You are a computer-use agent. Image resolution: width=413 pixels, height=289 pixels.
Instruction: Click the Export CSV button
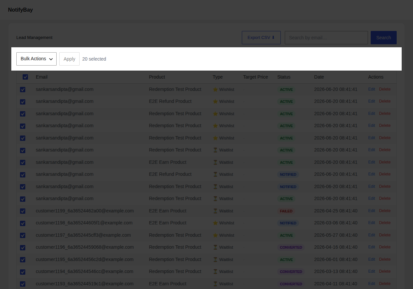point(261,38)
